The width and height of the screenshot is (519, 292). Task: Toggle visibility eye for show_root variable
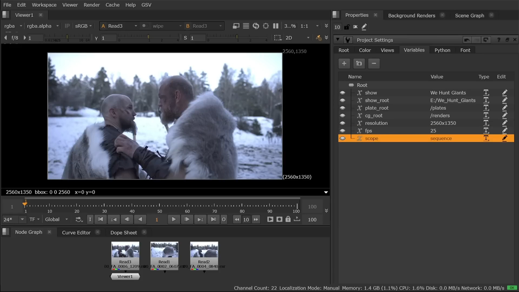coord(342,100)
